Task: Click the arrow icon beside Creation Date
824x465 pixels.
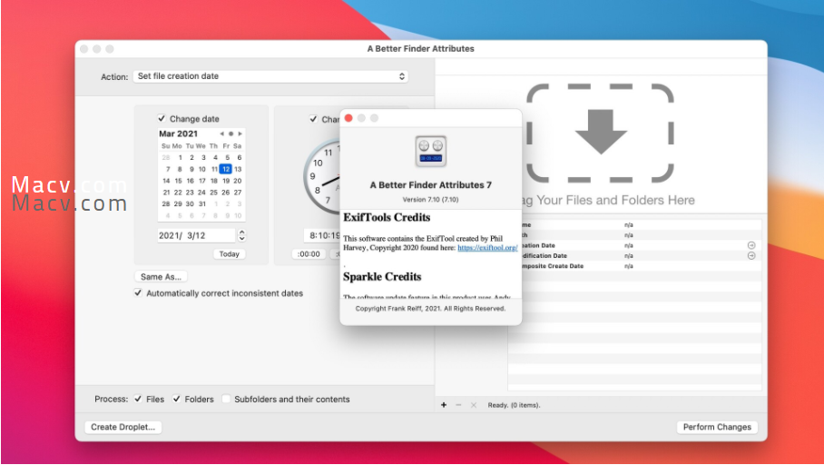Action: click(751, 245)
